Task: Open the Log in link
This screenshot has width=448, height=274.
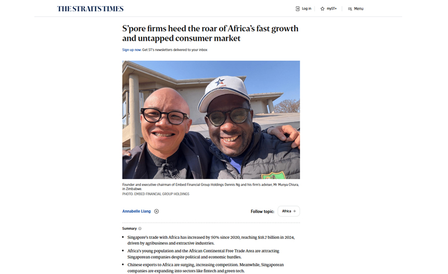Action: pyautogui.click(x=304, y=9)
